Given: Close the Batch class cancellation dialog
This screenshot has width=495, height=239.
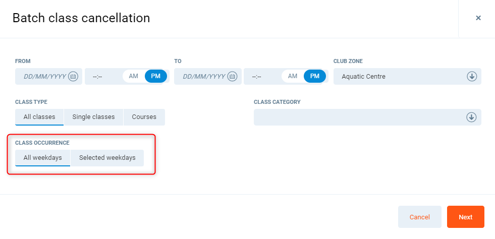Looking at the screenshot, I should [x=478, y=18].
